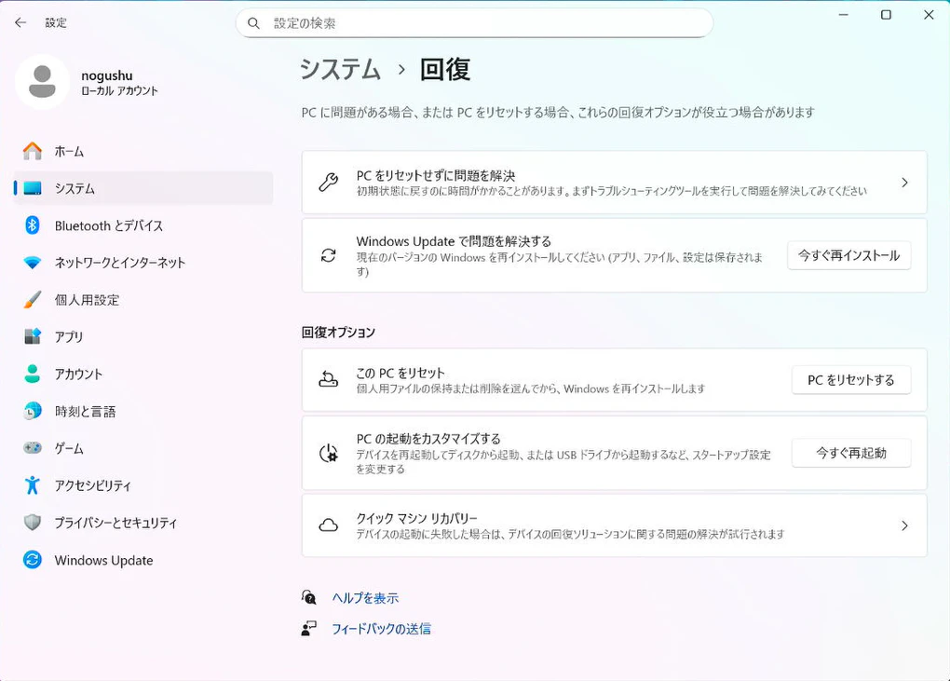Click the reinstall refresh arrows icon
Viewport: 950px width, 681px height.
point(329,255)
